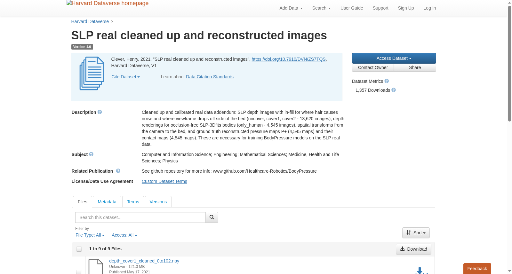Click the magnifier search button for dataset

pyautogui.click(x=212, y=217)
